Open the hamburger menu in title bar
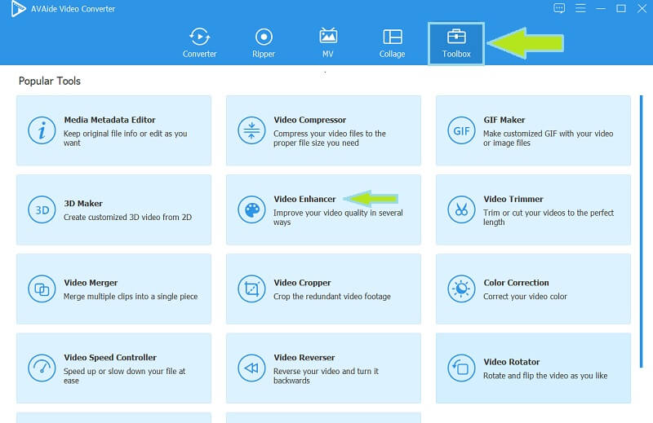 coord(580,8)
